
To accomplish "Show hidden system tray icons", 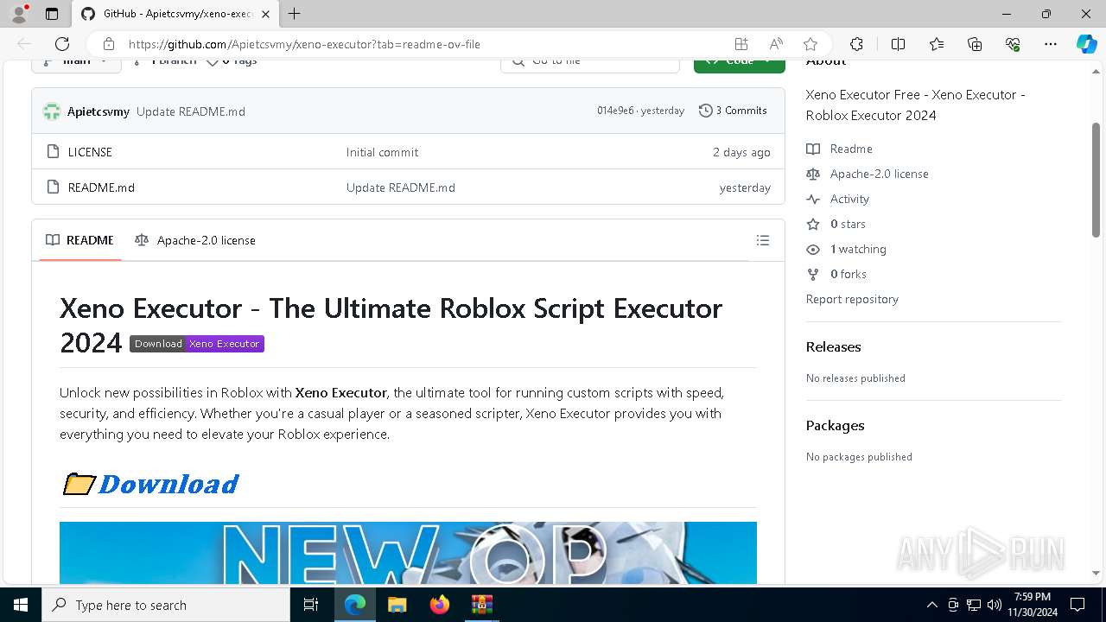I will click(931, 605).
